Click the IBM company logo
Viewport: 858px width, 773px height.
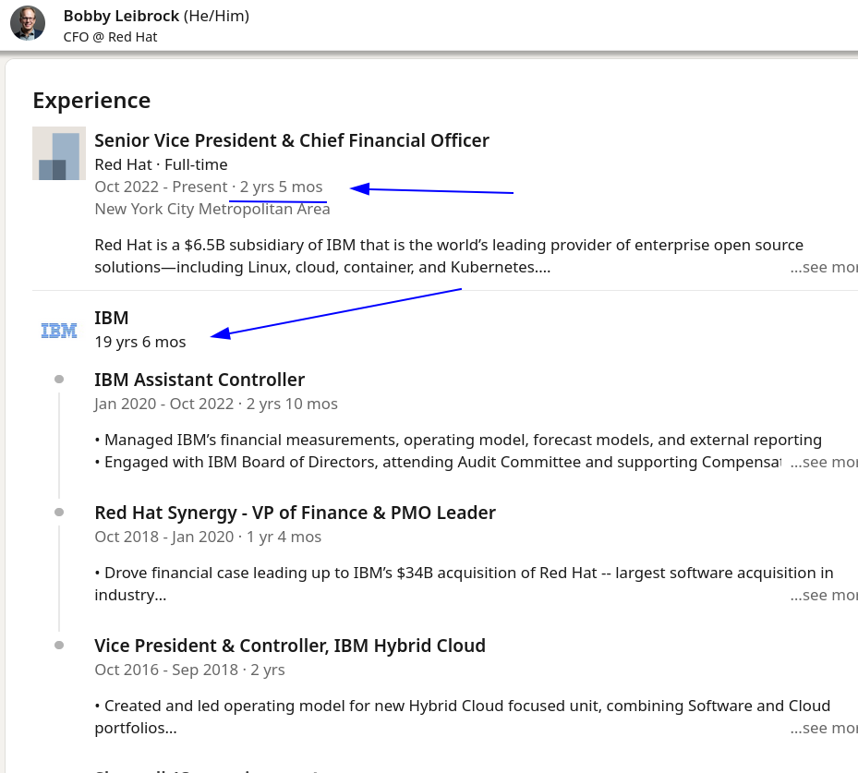[59, 331]
